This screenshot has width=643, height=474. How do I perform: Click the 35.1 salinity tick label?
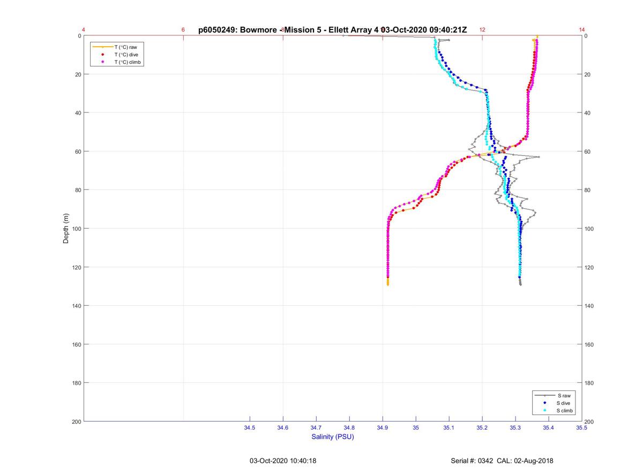click(449, 428)
